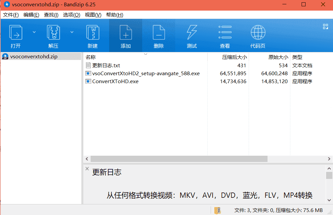Delete selected files with 删除 icon
This screenshot has width=333, height=215.
(159, 36)
